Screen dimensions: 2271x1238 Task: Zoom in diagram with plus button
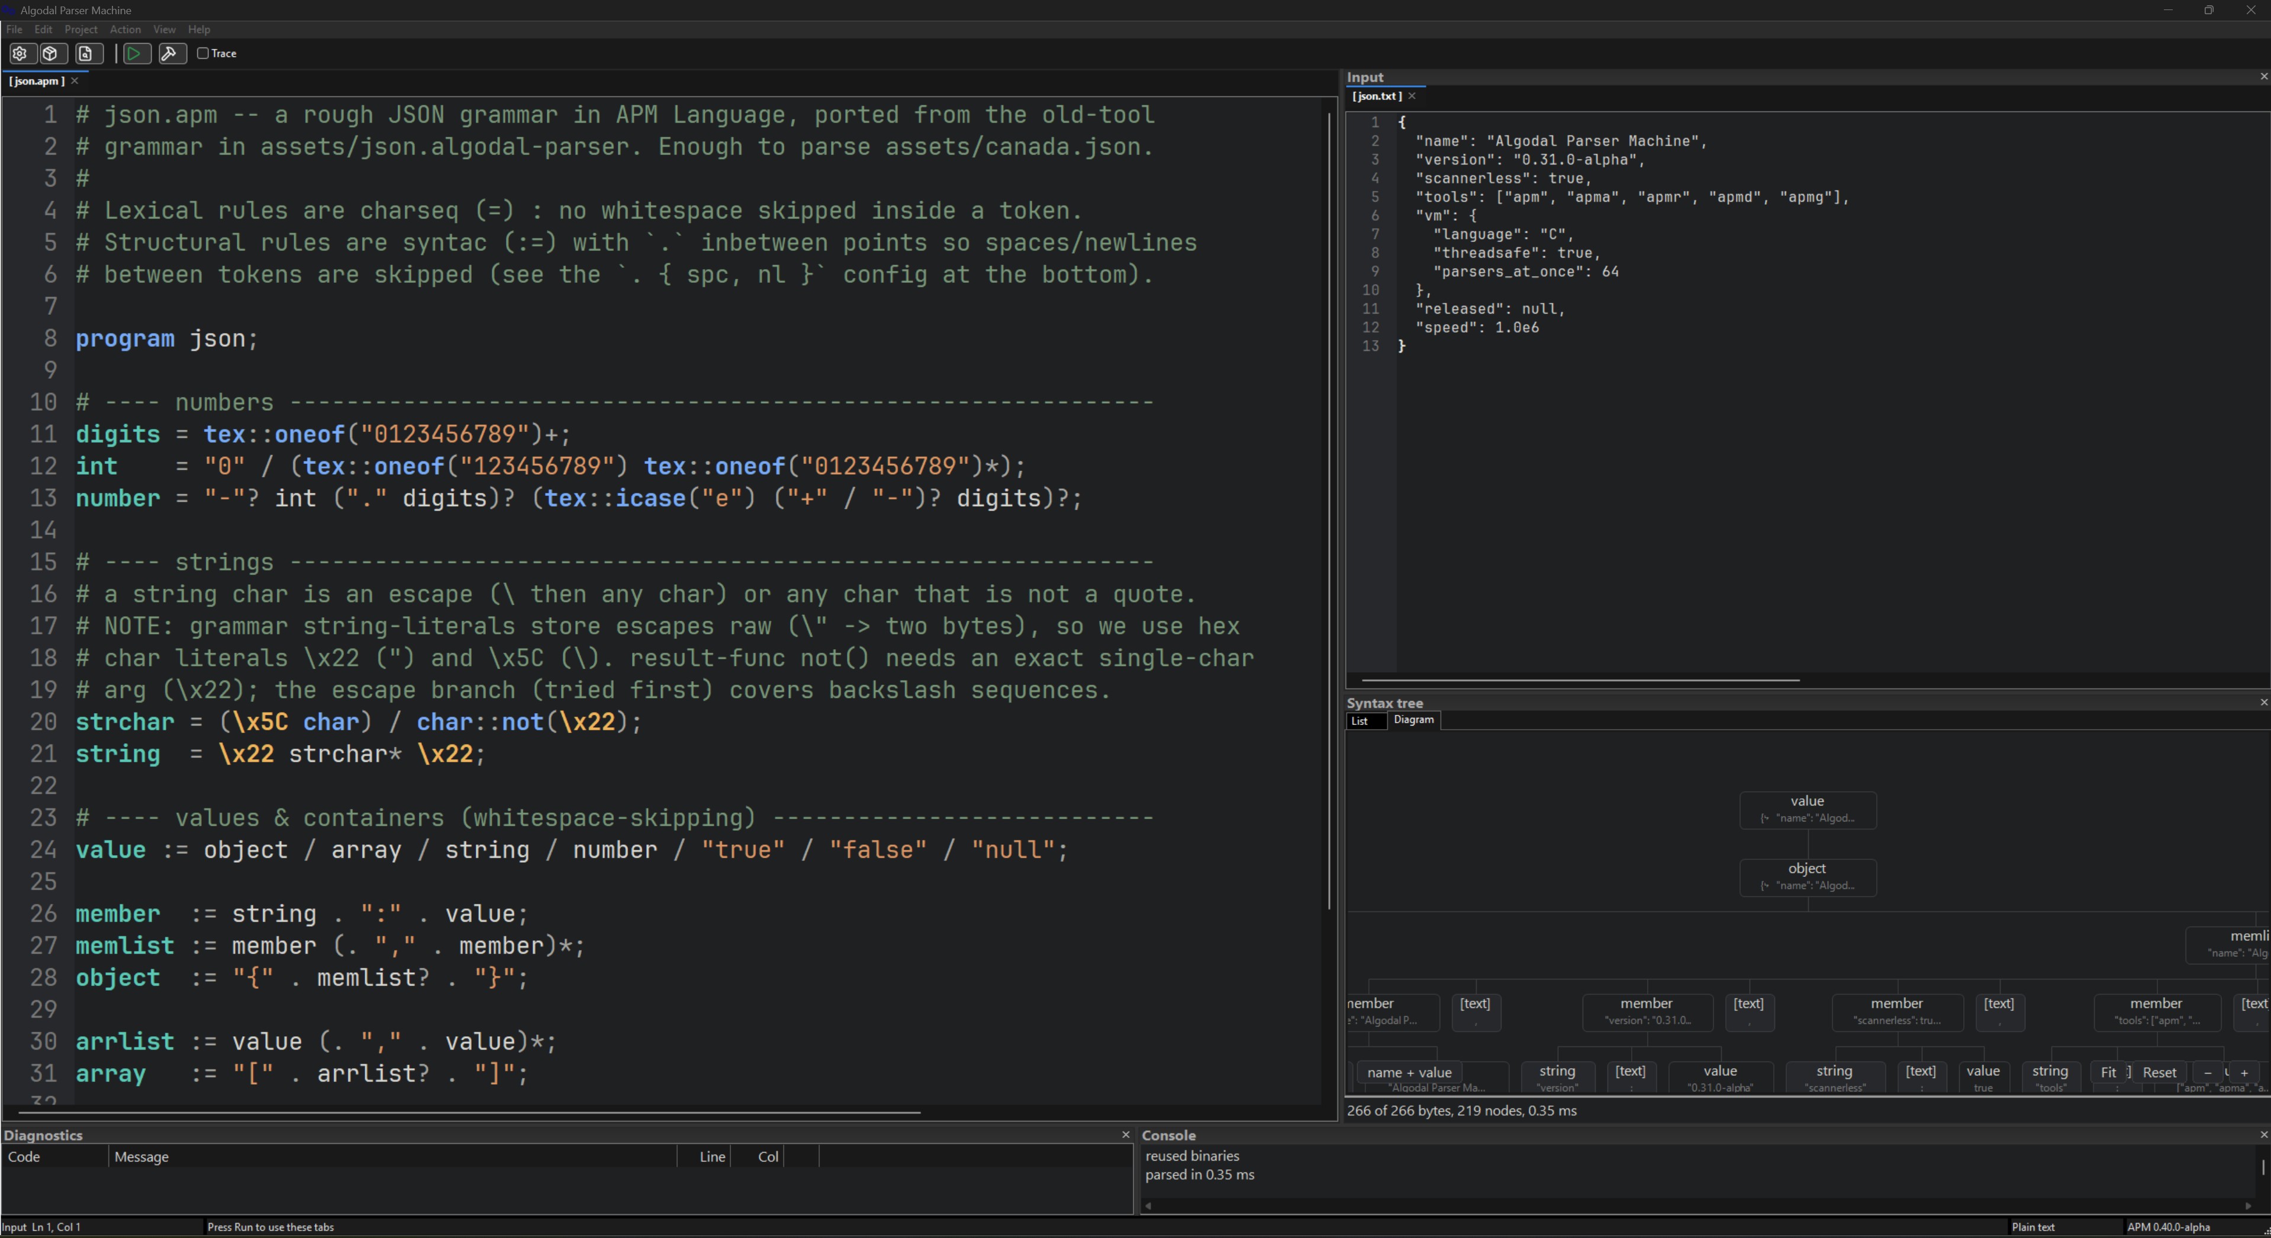pos(2244,1072)
